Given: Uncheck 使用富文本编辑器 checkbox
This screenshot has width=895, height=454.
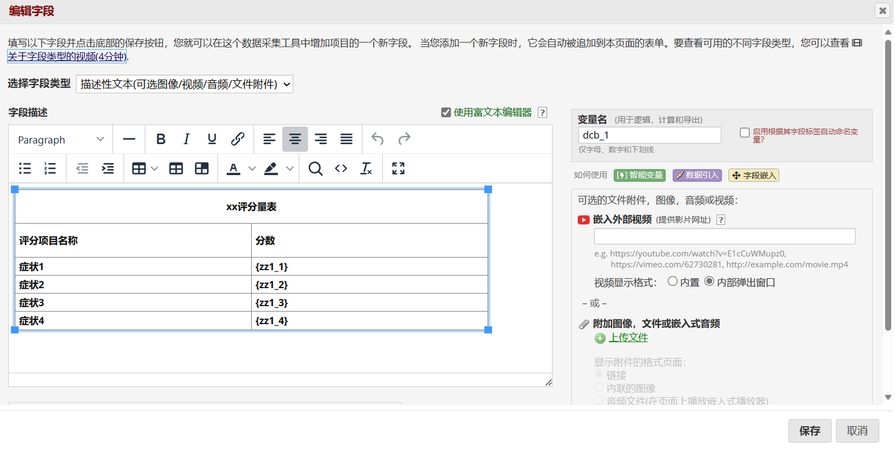Looking at the screenshot, I should point(446,112).
